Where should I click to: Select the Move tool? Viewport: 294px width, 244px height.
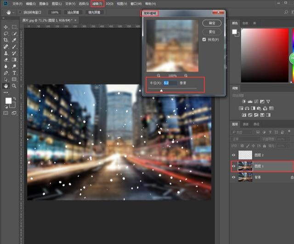(x=6, y=27)
